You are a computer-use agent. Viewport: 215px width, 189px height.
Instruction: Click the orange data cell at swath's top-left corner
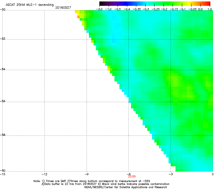point(78,17)
